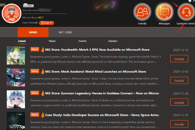Switch to the NEWS tab
The image size is (195, 130).
click(x=33, y=32)
